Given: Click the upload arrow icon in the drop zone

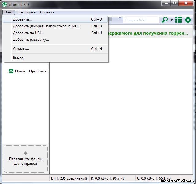Looking at the screenshot, I should [x=25, y=153].
